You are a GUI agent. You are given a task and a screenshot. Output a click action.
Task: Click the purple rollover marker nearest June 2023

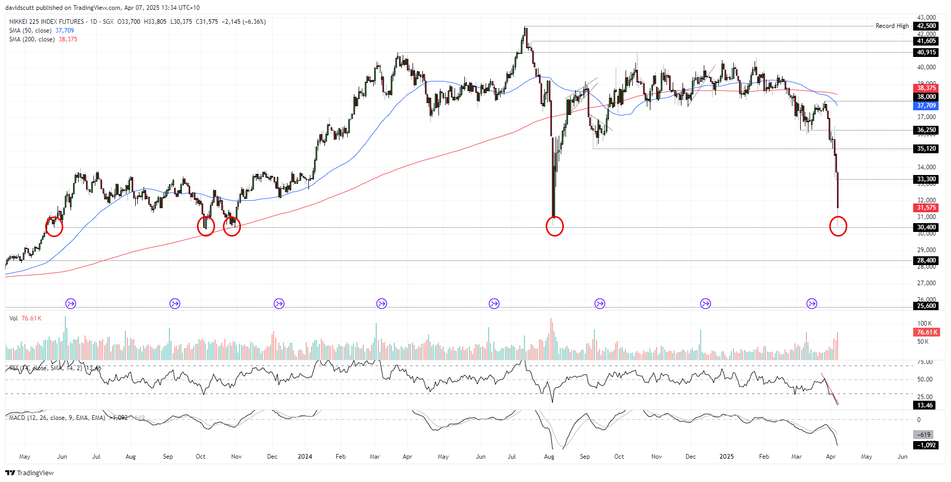71,303
